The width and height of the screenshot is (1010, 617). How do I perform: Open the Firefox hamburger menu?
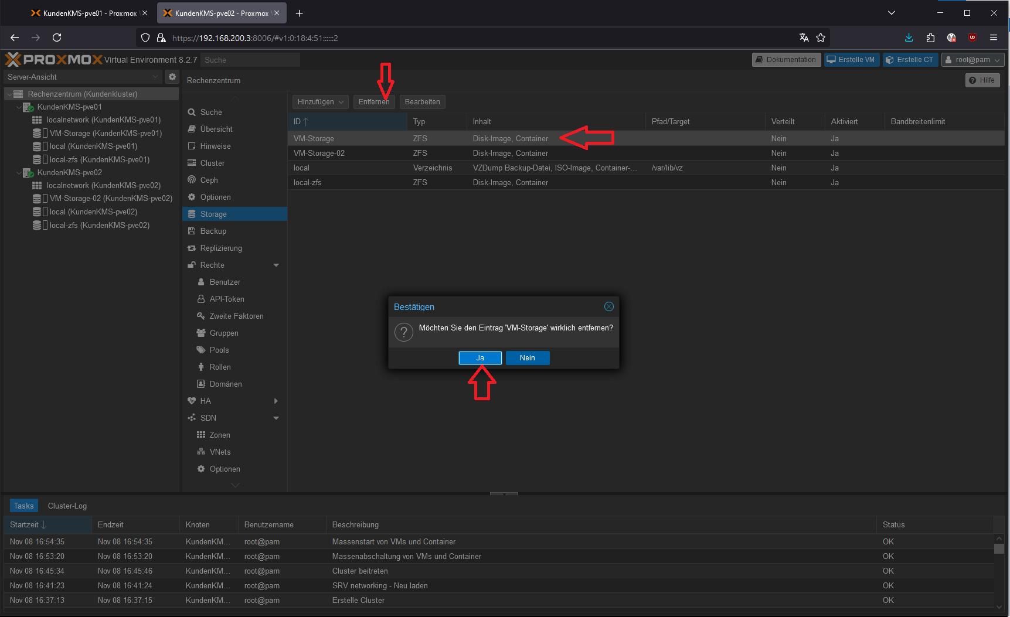[x=994, y=38]
